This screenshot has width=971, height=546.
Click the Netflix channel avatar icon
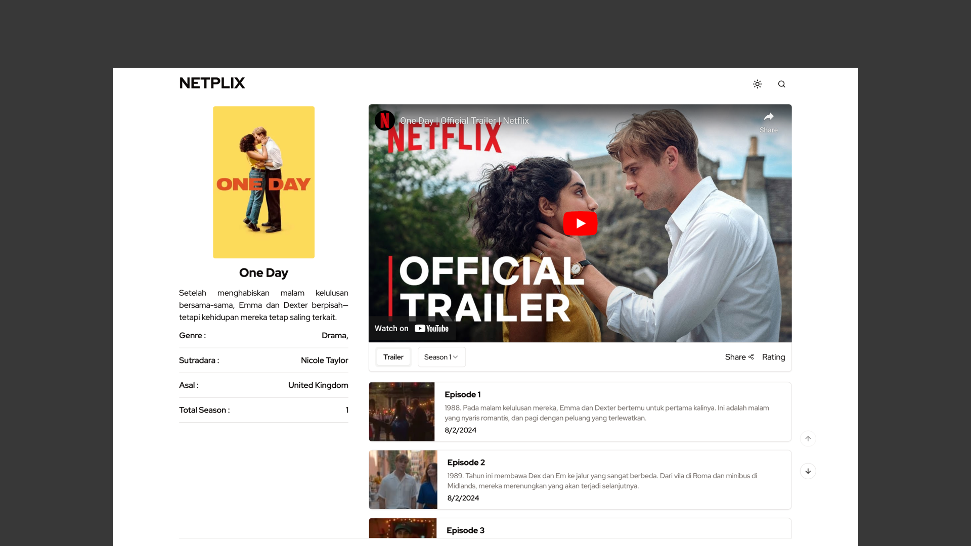384,120
